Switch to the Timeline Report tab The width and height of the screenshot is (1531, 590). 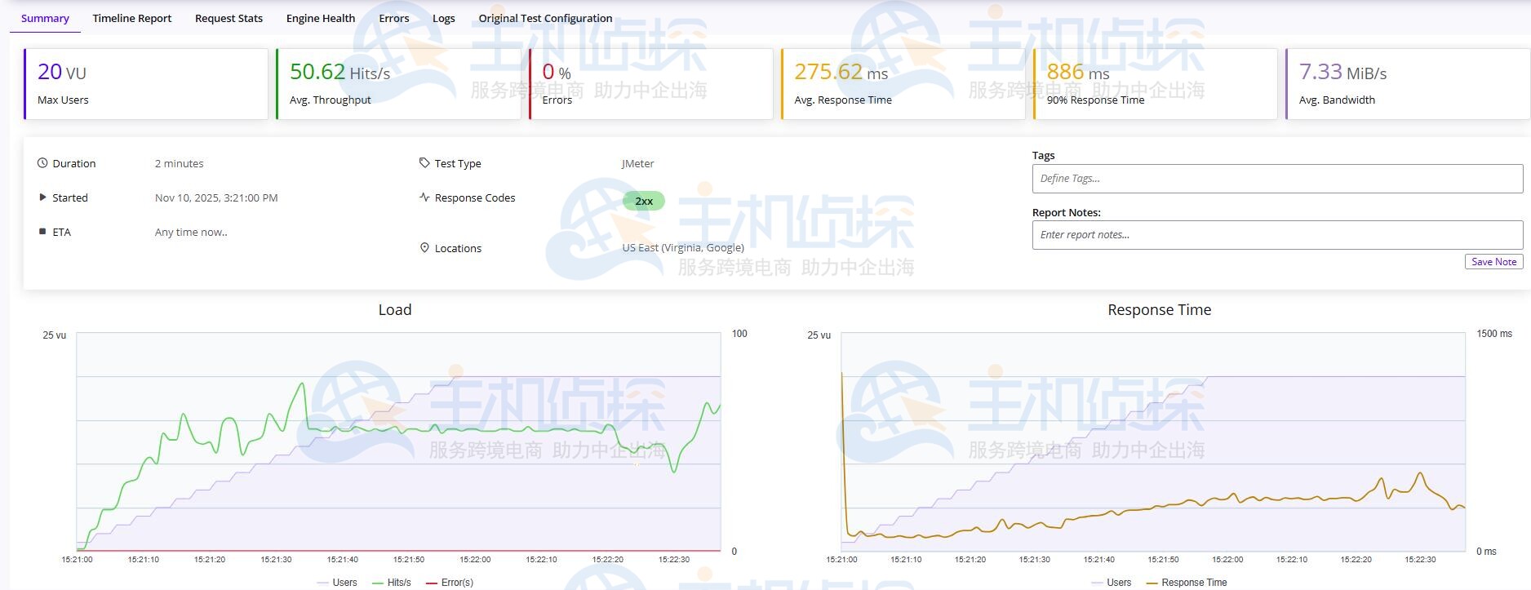[132, 18]
